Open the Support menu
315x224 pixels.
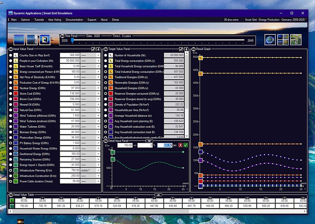(92, 20)
